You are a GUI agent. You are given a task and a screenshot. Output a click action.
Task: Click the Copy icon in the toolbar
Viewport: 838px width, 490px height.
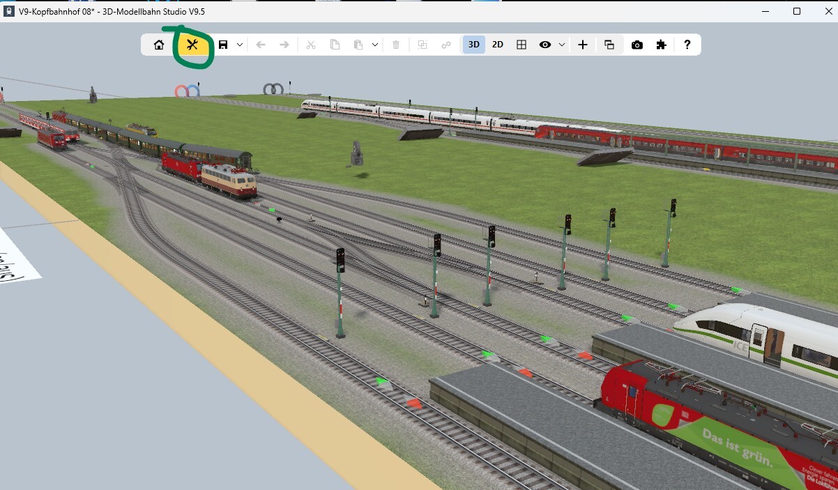click(x=335, y=44)
